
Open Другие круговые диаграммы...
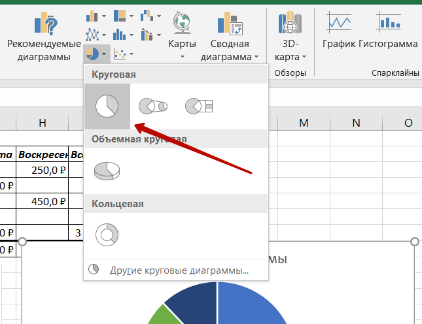(176, 270)
